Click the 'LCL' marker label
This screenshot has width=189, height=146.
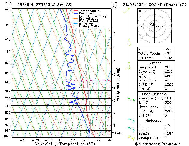pyautogui.click(x=118, y=133)
